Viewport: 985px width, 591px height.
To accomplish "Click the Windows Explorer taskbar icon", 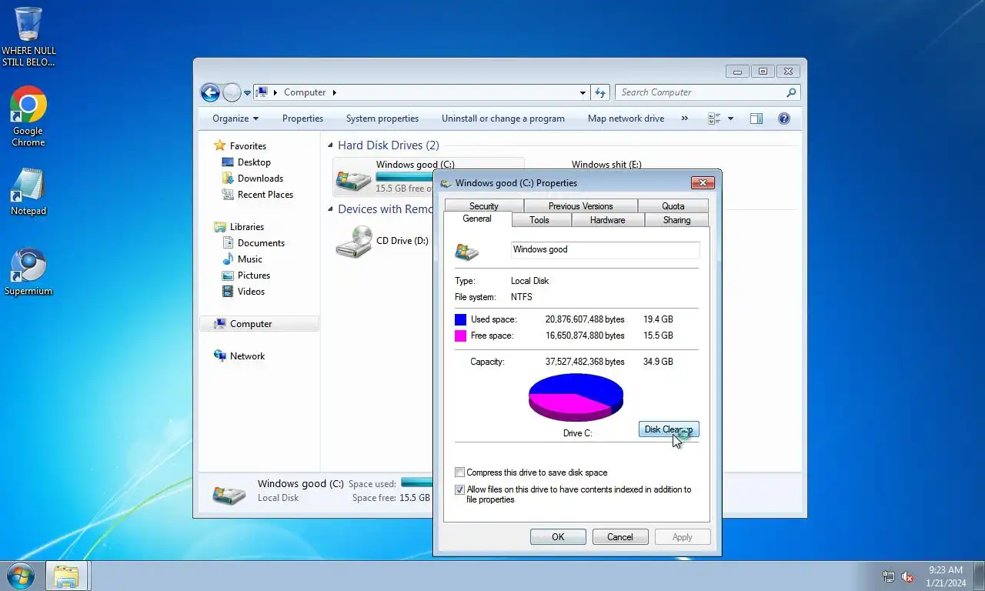I will pos(67,576).
